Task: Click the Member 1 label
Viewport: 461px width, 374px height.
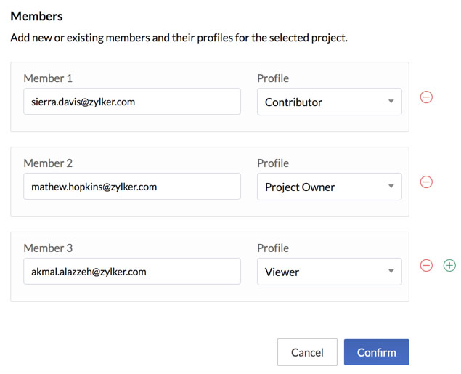Action: click(x=48, y=78)
